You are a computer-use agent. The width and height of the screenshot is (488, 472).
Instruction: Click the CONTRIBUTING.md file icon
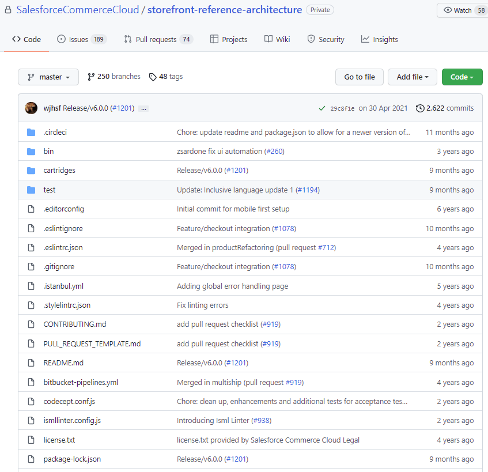(31, 324)
